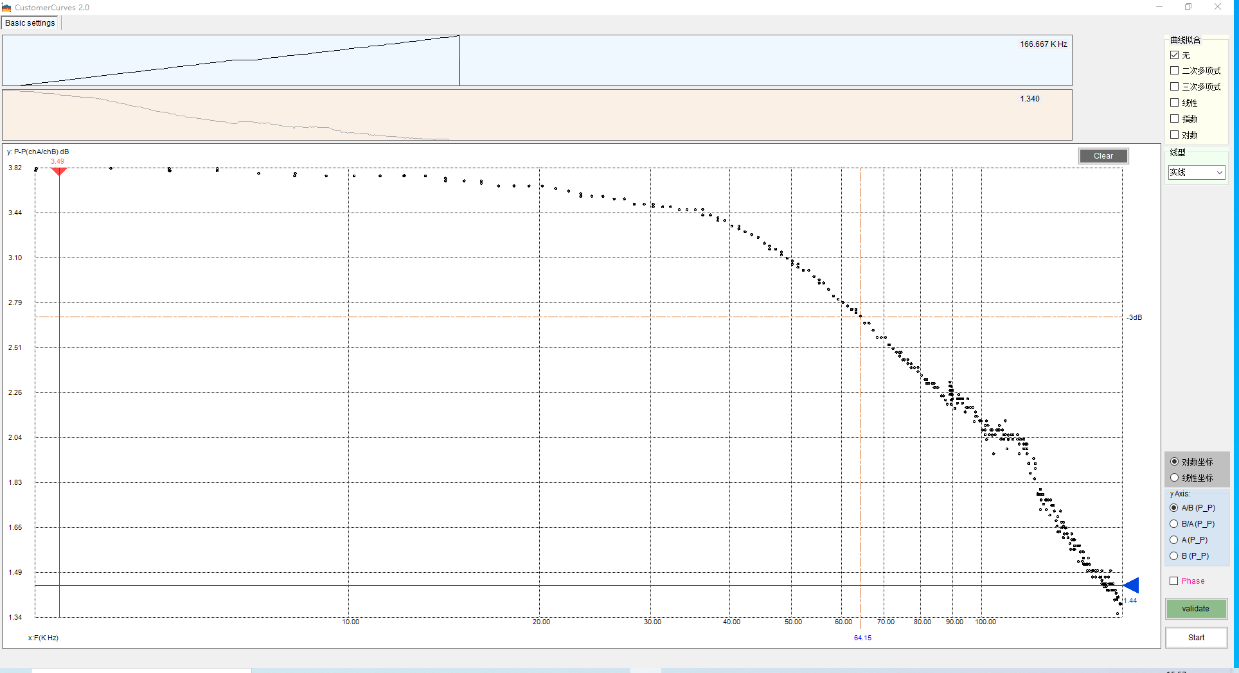The height and width of the screenshot is (673, 1239).
Task: Select 对数坐标 logarithmic axis radio button
Action: (1175, 462)
